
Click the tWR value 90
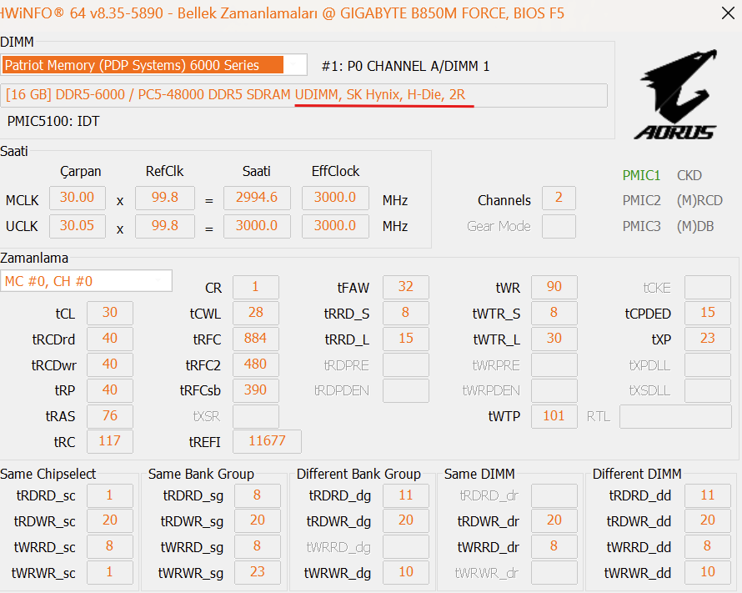coord(554,287)
